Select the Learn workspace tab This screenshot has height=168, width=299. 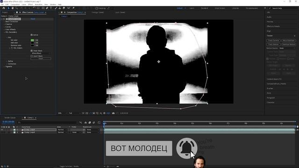coord(192,8)
